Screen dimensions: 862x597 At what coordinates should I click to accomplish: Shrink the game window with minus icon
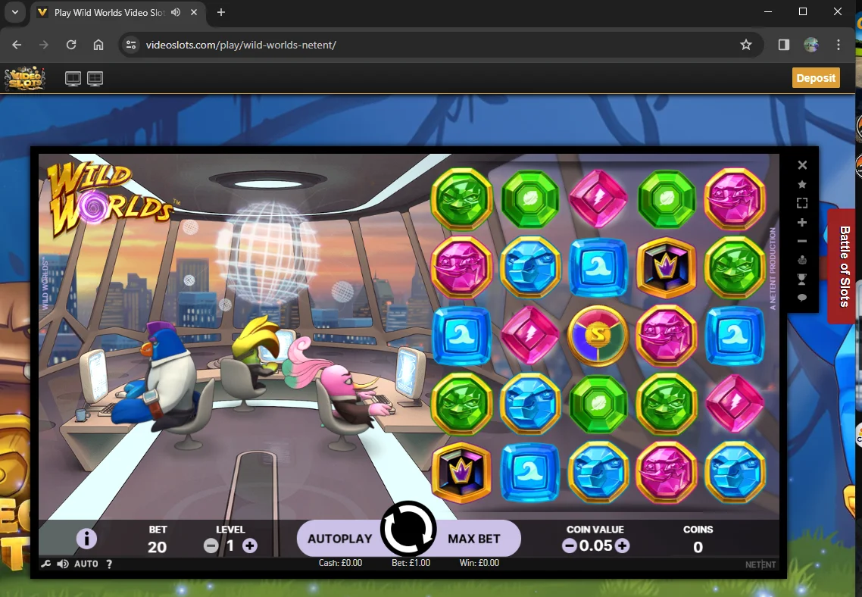click(802, 242)
